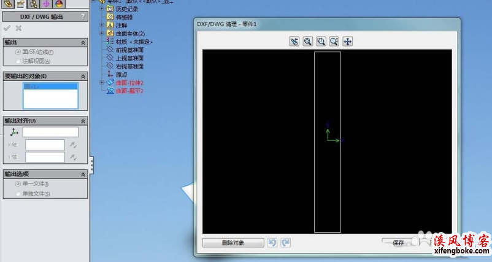The image size is (492, 262).
Task: Click the selection pointer tool in cleanup dialog
Action: [x=294, y=42]
